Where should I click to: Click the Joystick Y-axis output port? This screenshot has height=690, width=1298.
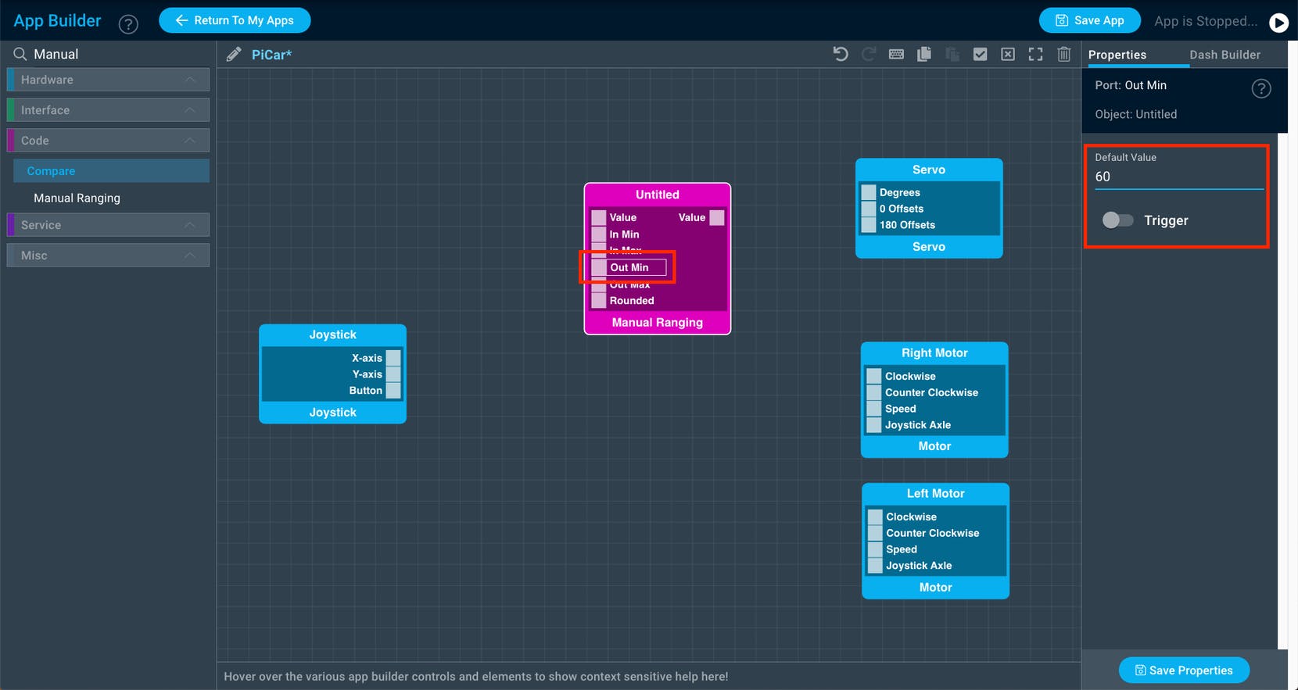[393, 374]
